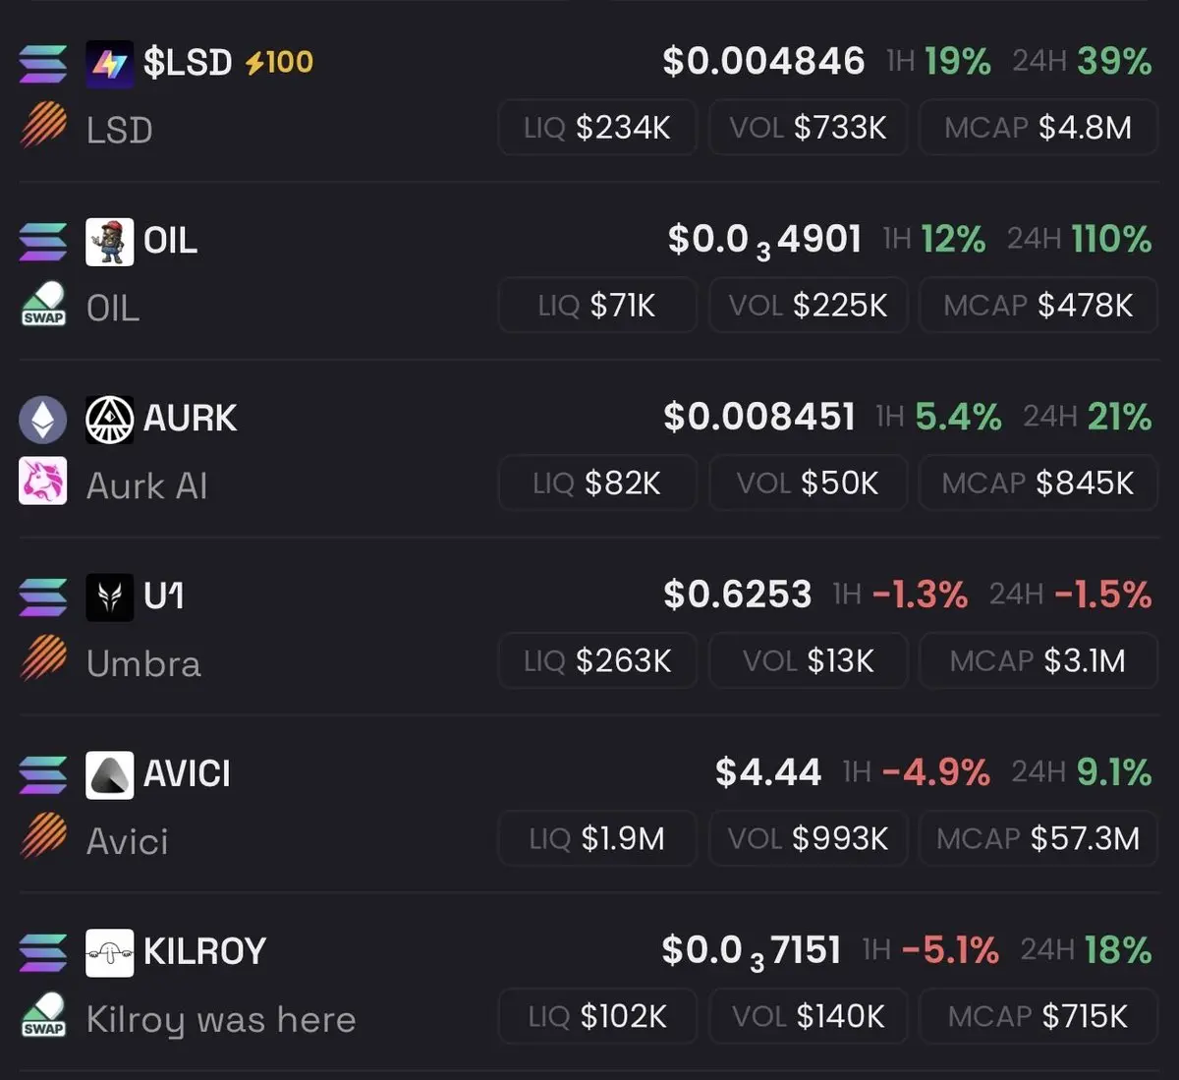The image size is (1179, 1080).
Task: Click the lightning 100 boost badge
Action: point(279,63)
